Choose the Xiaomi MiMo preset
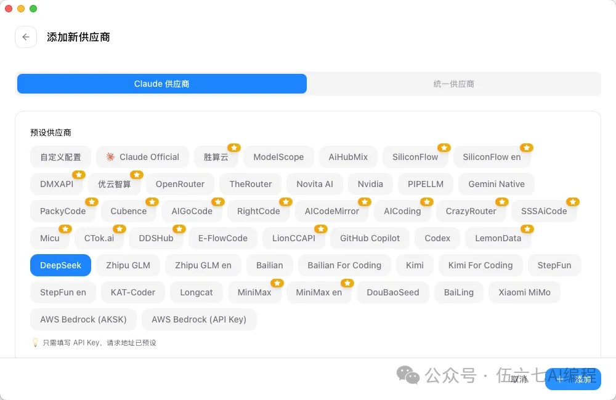Viewport: 616px width, 400px height. click(524, 292)
